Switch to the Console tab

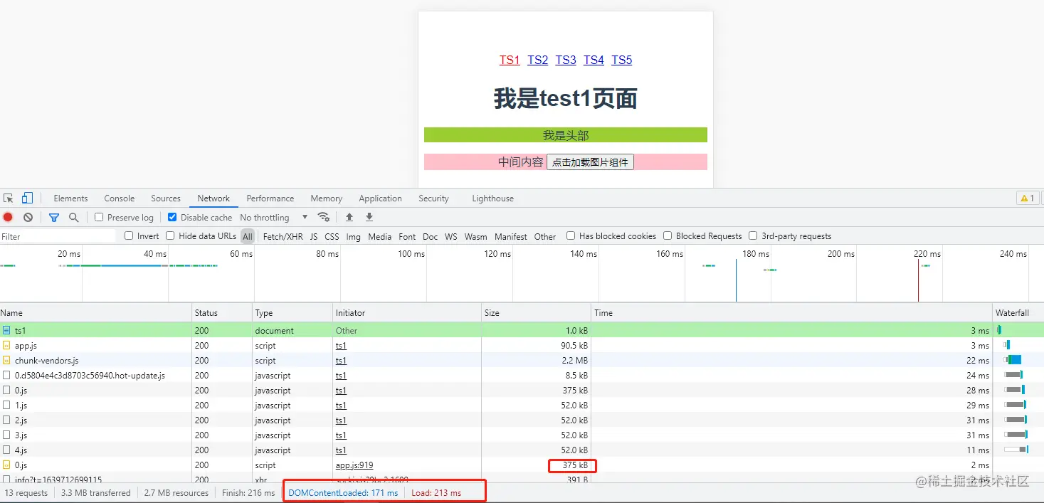(x=120, y=198)
